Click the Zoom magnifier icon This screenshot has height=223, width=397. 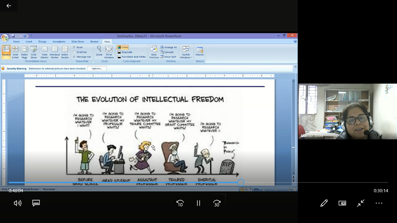pos(99,51)
